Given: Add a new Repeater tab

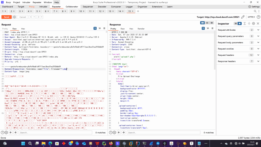Looking at the screenshot, I should (138, 11).
